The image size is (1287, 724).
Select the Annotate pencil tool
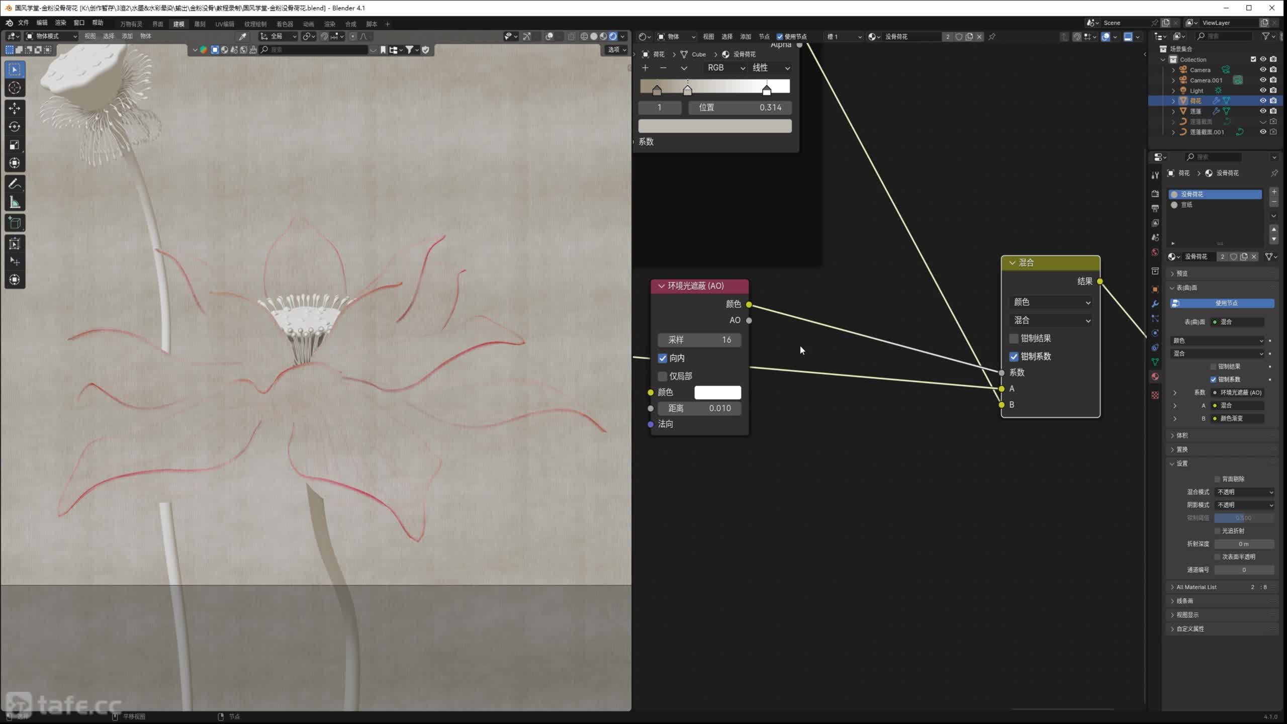click(x=15, y=184)
